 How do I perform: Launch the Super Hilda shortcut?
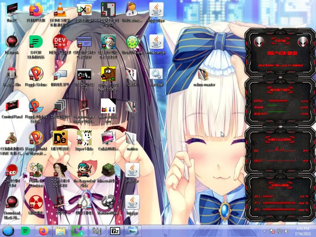[84, 141]
